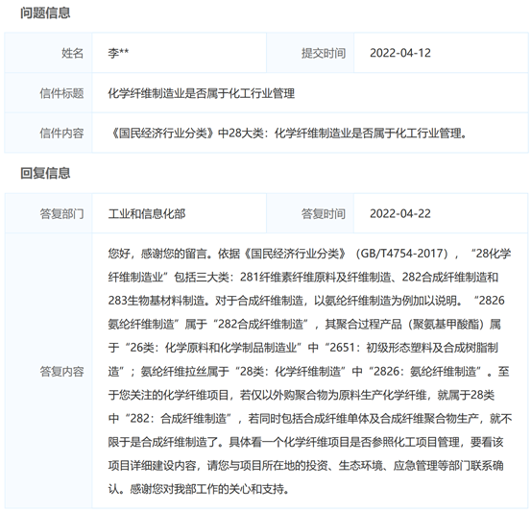Select the 姓名 label cell
Viewport: 531px width, 512px height.
click(48, 53)
